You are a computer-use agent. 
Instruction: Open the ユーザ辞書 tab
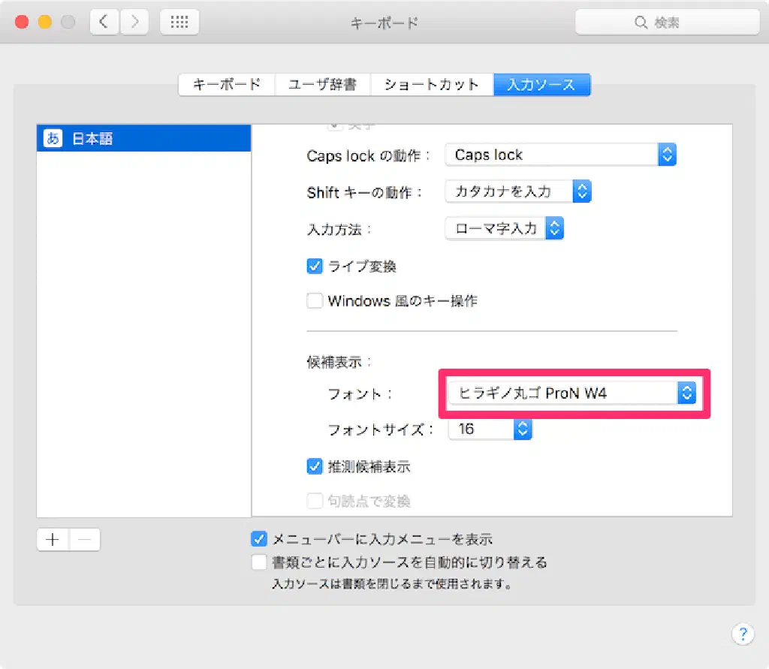[323, 85]
